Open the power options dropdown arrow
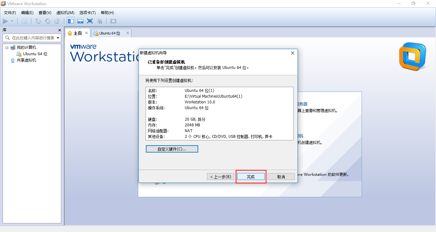 pos(12,21)
